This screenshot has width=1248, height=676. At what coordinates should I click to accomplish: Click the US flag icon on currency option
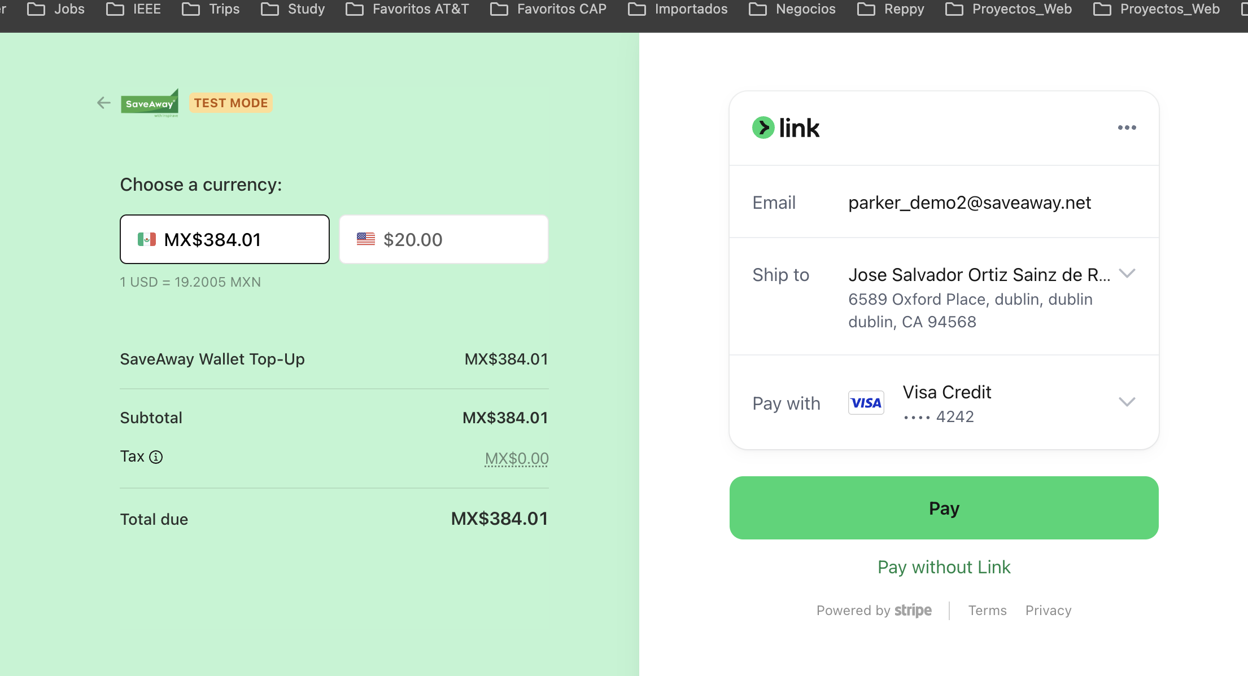[x=366, y=239]
